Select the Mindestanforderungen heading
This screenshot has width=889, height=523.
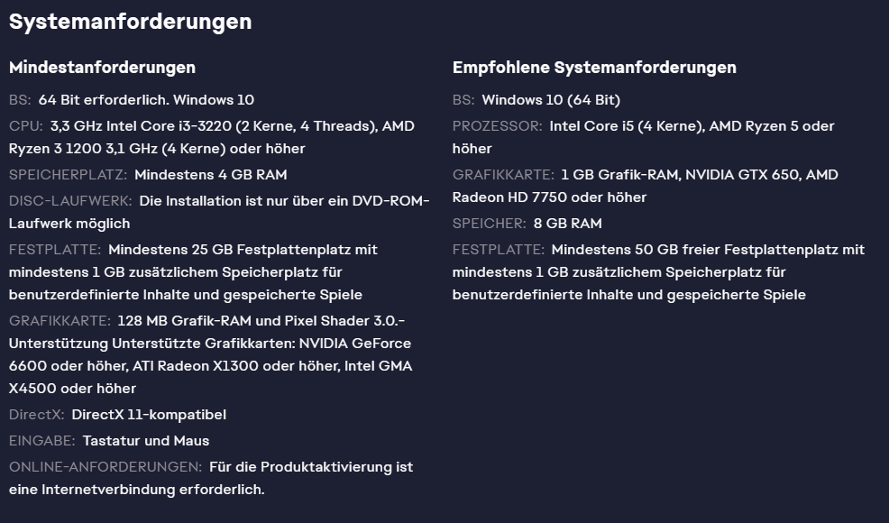pyautogui.click(x=102, y=68)
